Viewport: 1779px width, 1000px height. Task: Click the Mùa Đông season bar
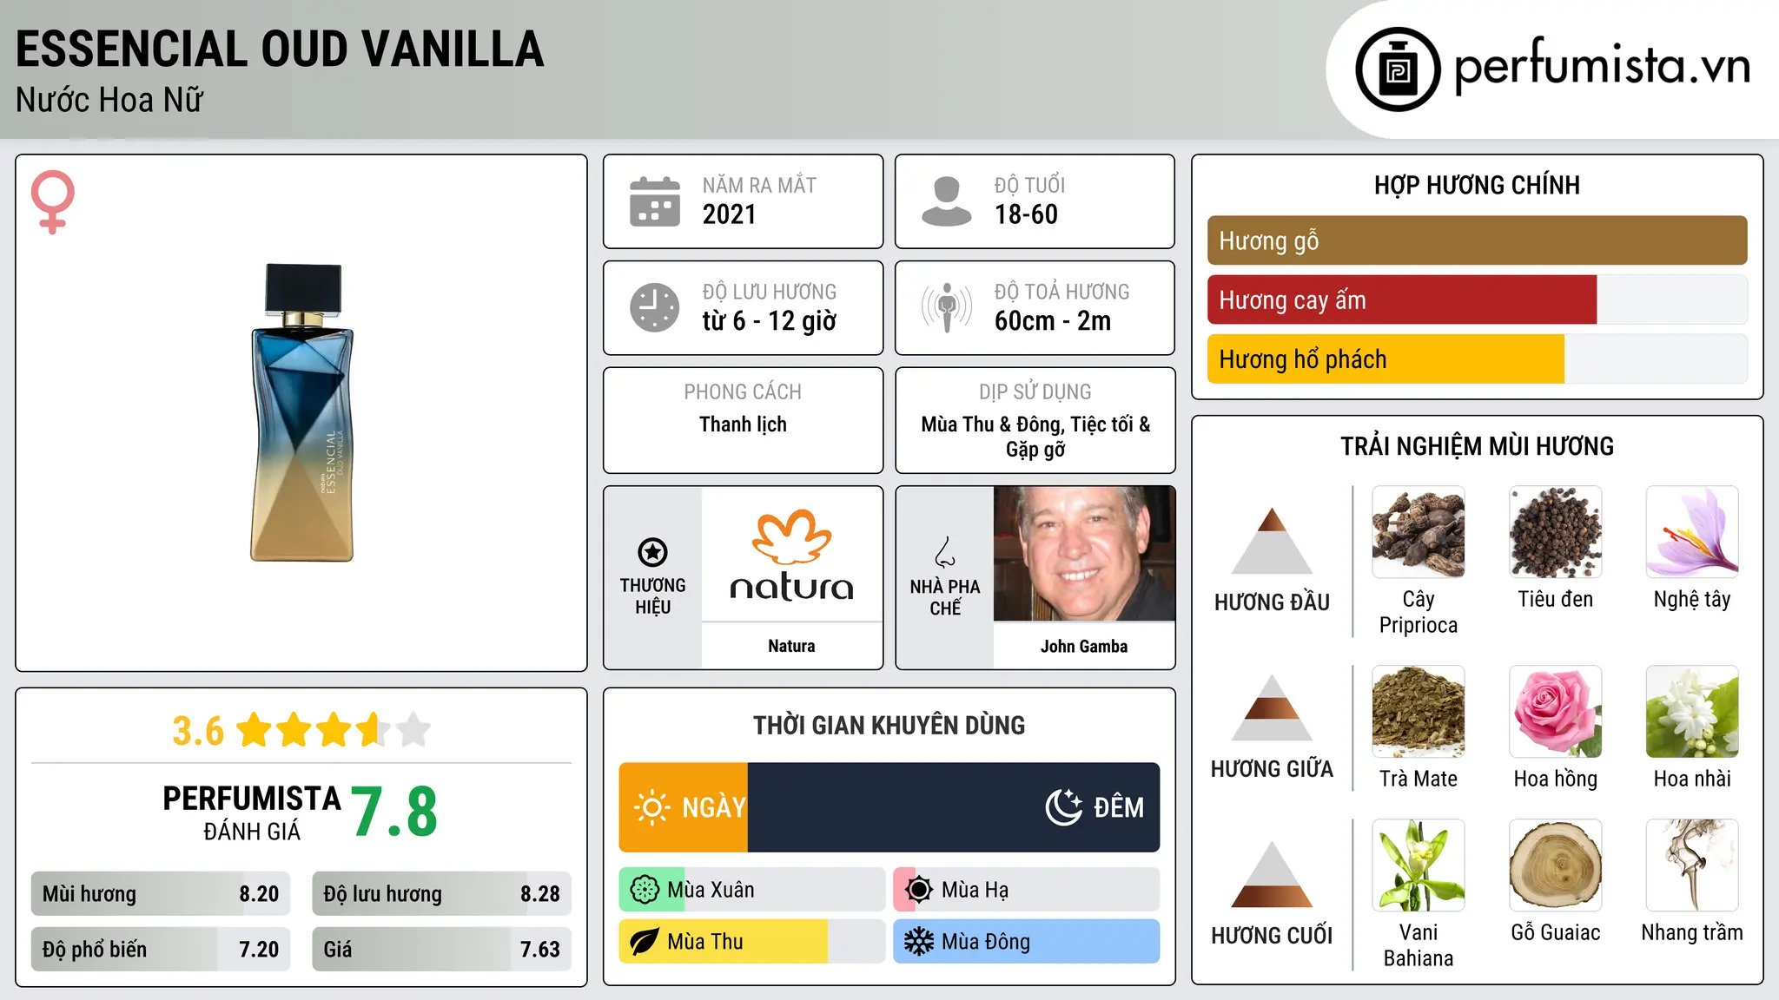(1027, 942)
